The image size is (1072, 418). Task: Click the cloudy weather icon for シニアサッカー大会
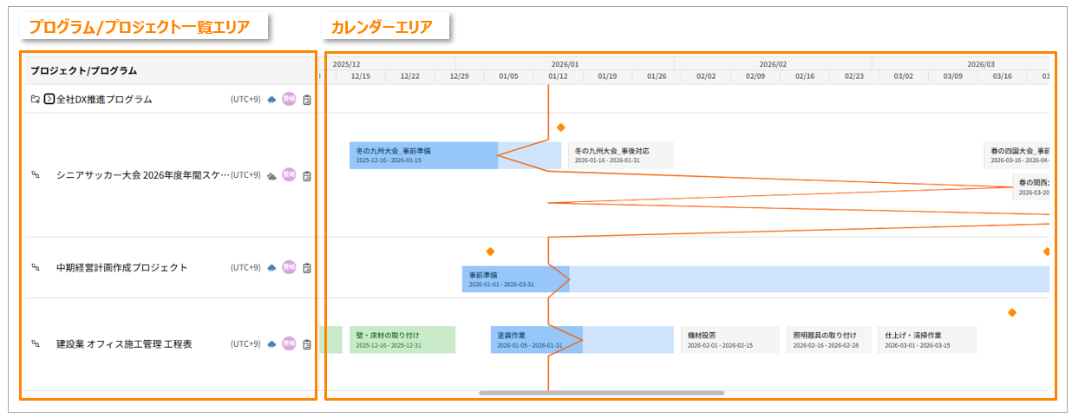(x=272, y=175)
